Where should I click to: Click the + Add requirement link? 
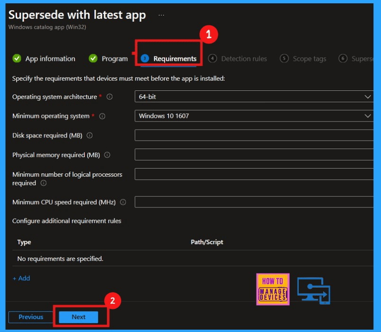[21, 278]
